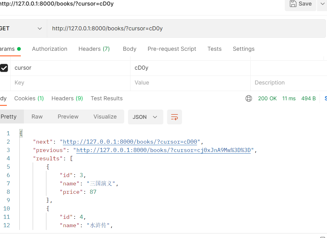Uncheck the cursor parameter checkbox
327x238 pixels.
4,68
